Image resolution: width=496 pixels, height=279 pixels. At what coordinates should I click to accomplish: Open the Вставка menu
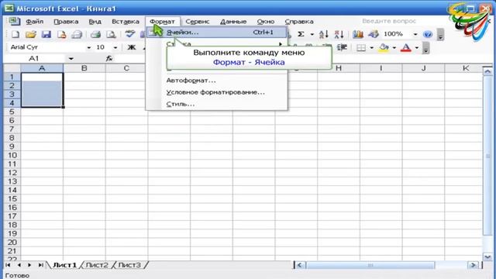pos(126,22)
